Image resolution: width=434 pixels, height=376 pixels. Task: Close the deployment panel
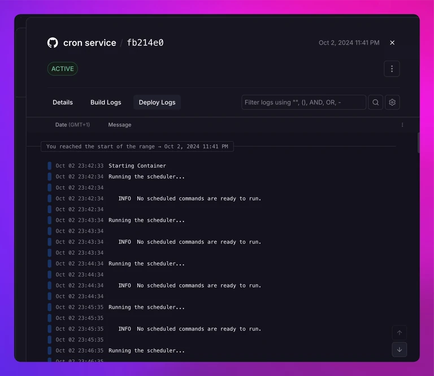coord(392,42)
